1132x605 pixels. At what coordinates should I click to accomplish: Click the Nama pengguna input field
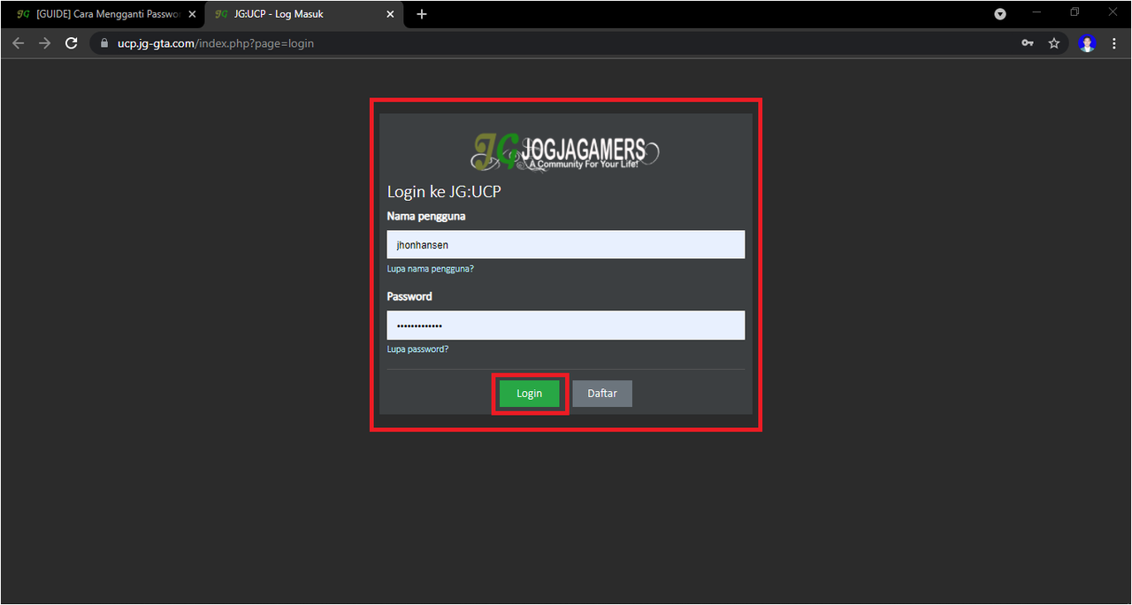coord(566,245)
